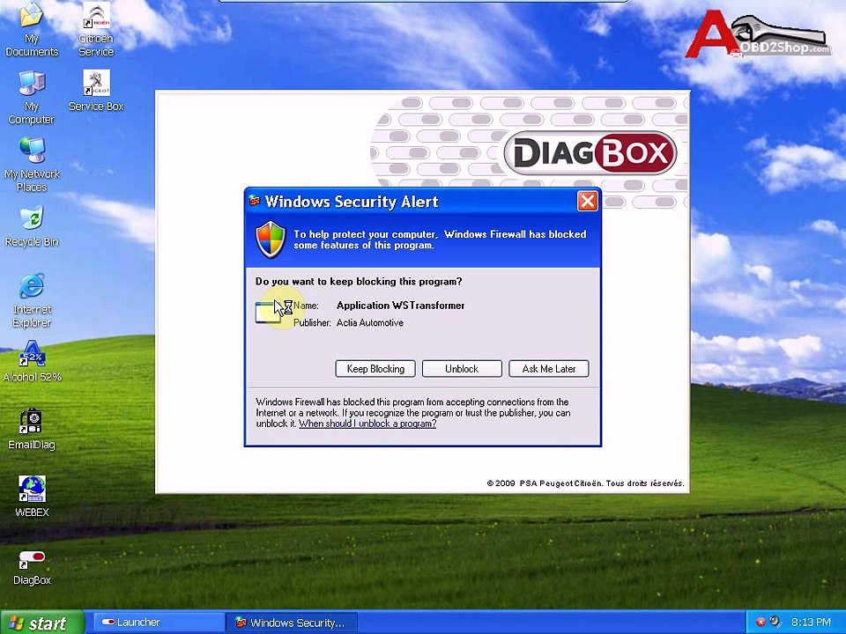846x634 pixels.
Task: Open the Alcohol 52% shortcut
Action: (x=32, y=361)
